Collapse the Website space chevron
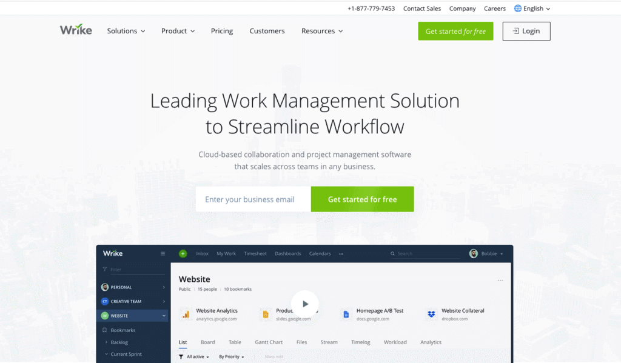 (x=164, y=316)
